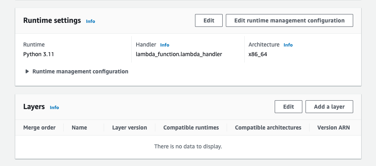Image resolution: width=376 pixels, height=166 pixels.
Task: Select the Name column header
Action: [x=79, y=128]
